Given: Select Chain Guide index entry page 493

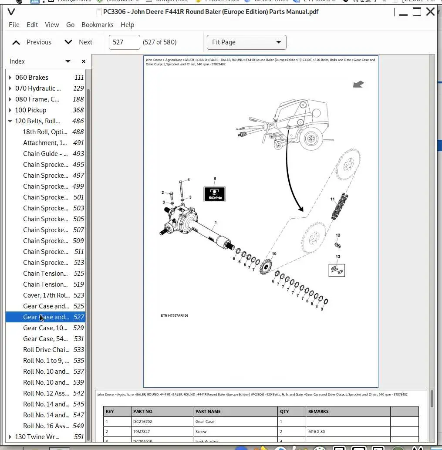Looking at the screenshot, I should pyautogui.click(x=45, y=154).
